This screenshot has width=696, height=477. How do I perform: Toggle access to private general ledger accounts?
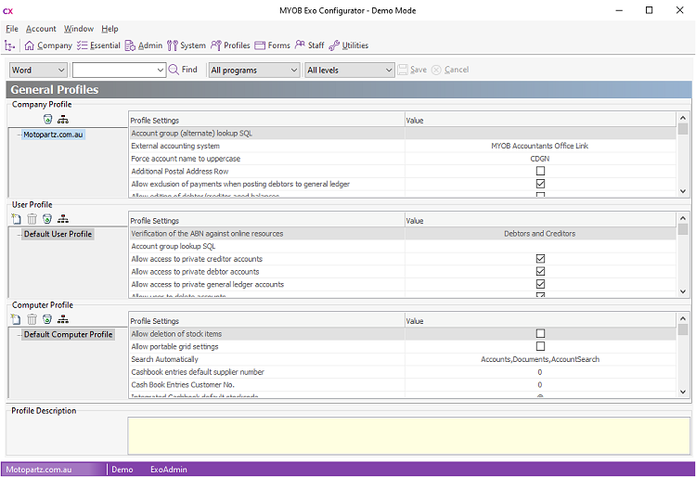pos(540,284)
